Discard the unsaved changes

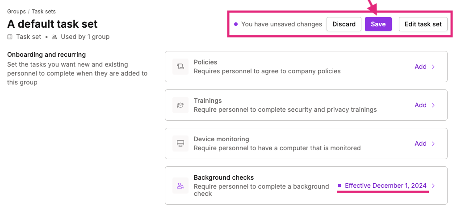tap(344, 24)
